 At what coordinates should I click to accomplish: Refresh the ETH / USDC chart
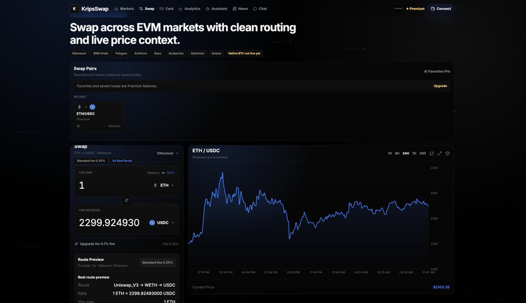[x=432, y=153]
